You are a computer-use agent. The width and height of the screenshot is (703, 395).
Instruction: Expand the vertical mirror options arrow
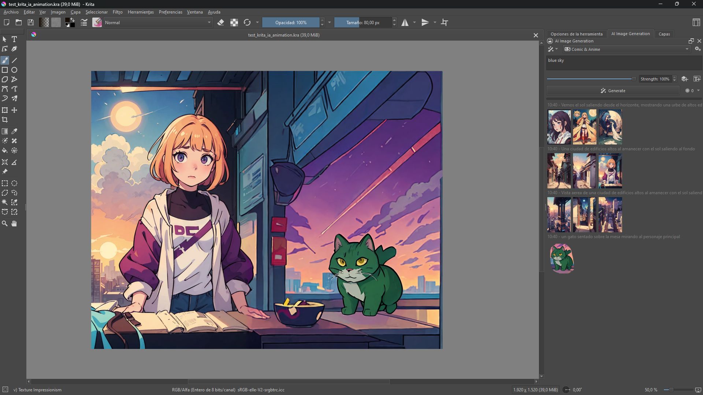(435, 23)
